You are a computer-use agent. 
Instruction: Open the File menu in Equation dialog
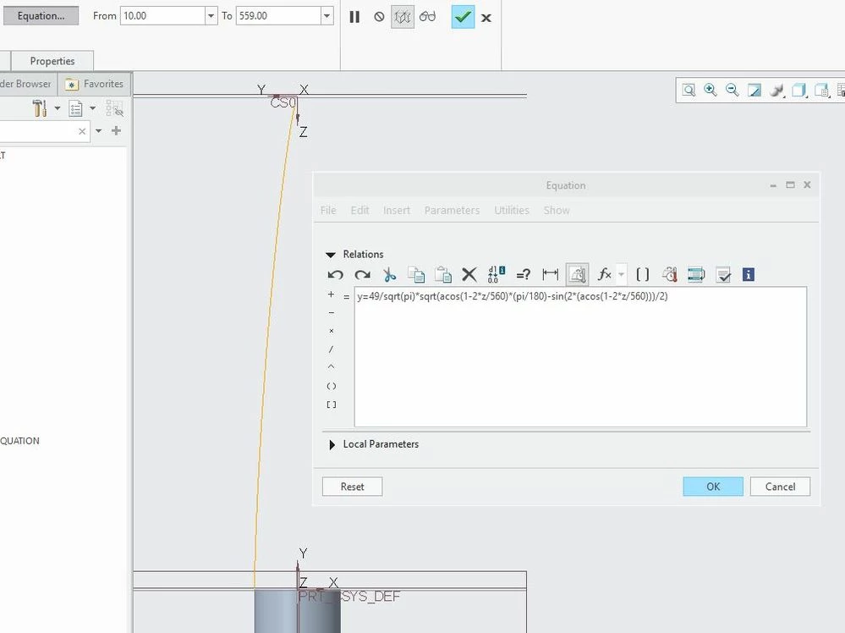click(x=327, y=210)
